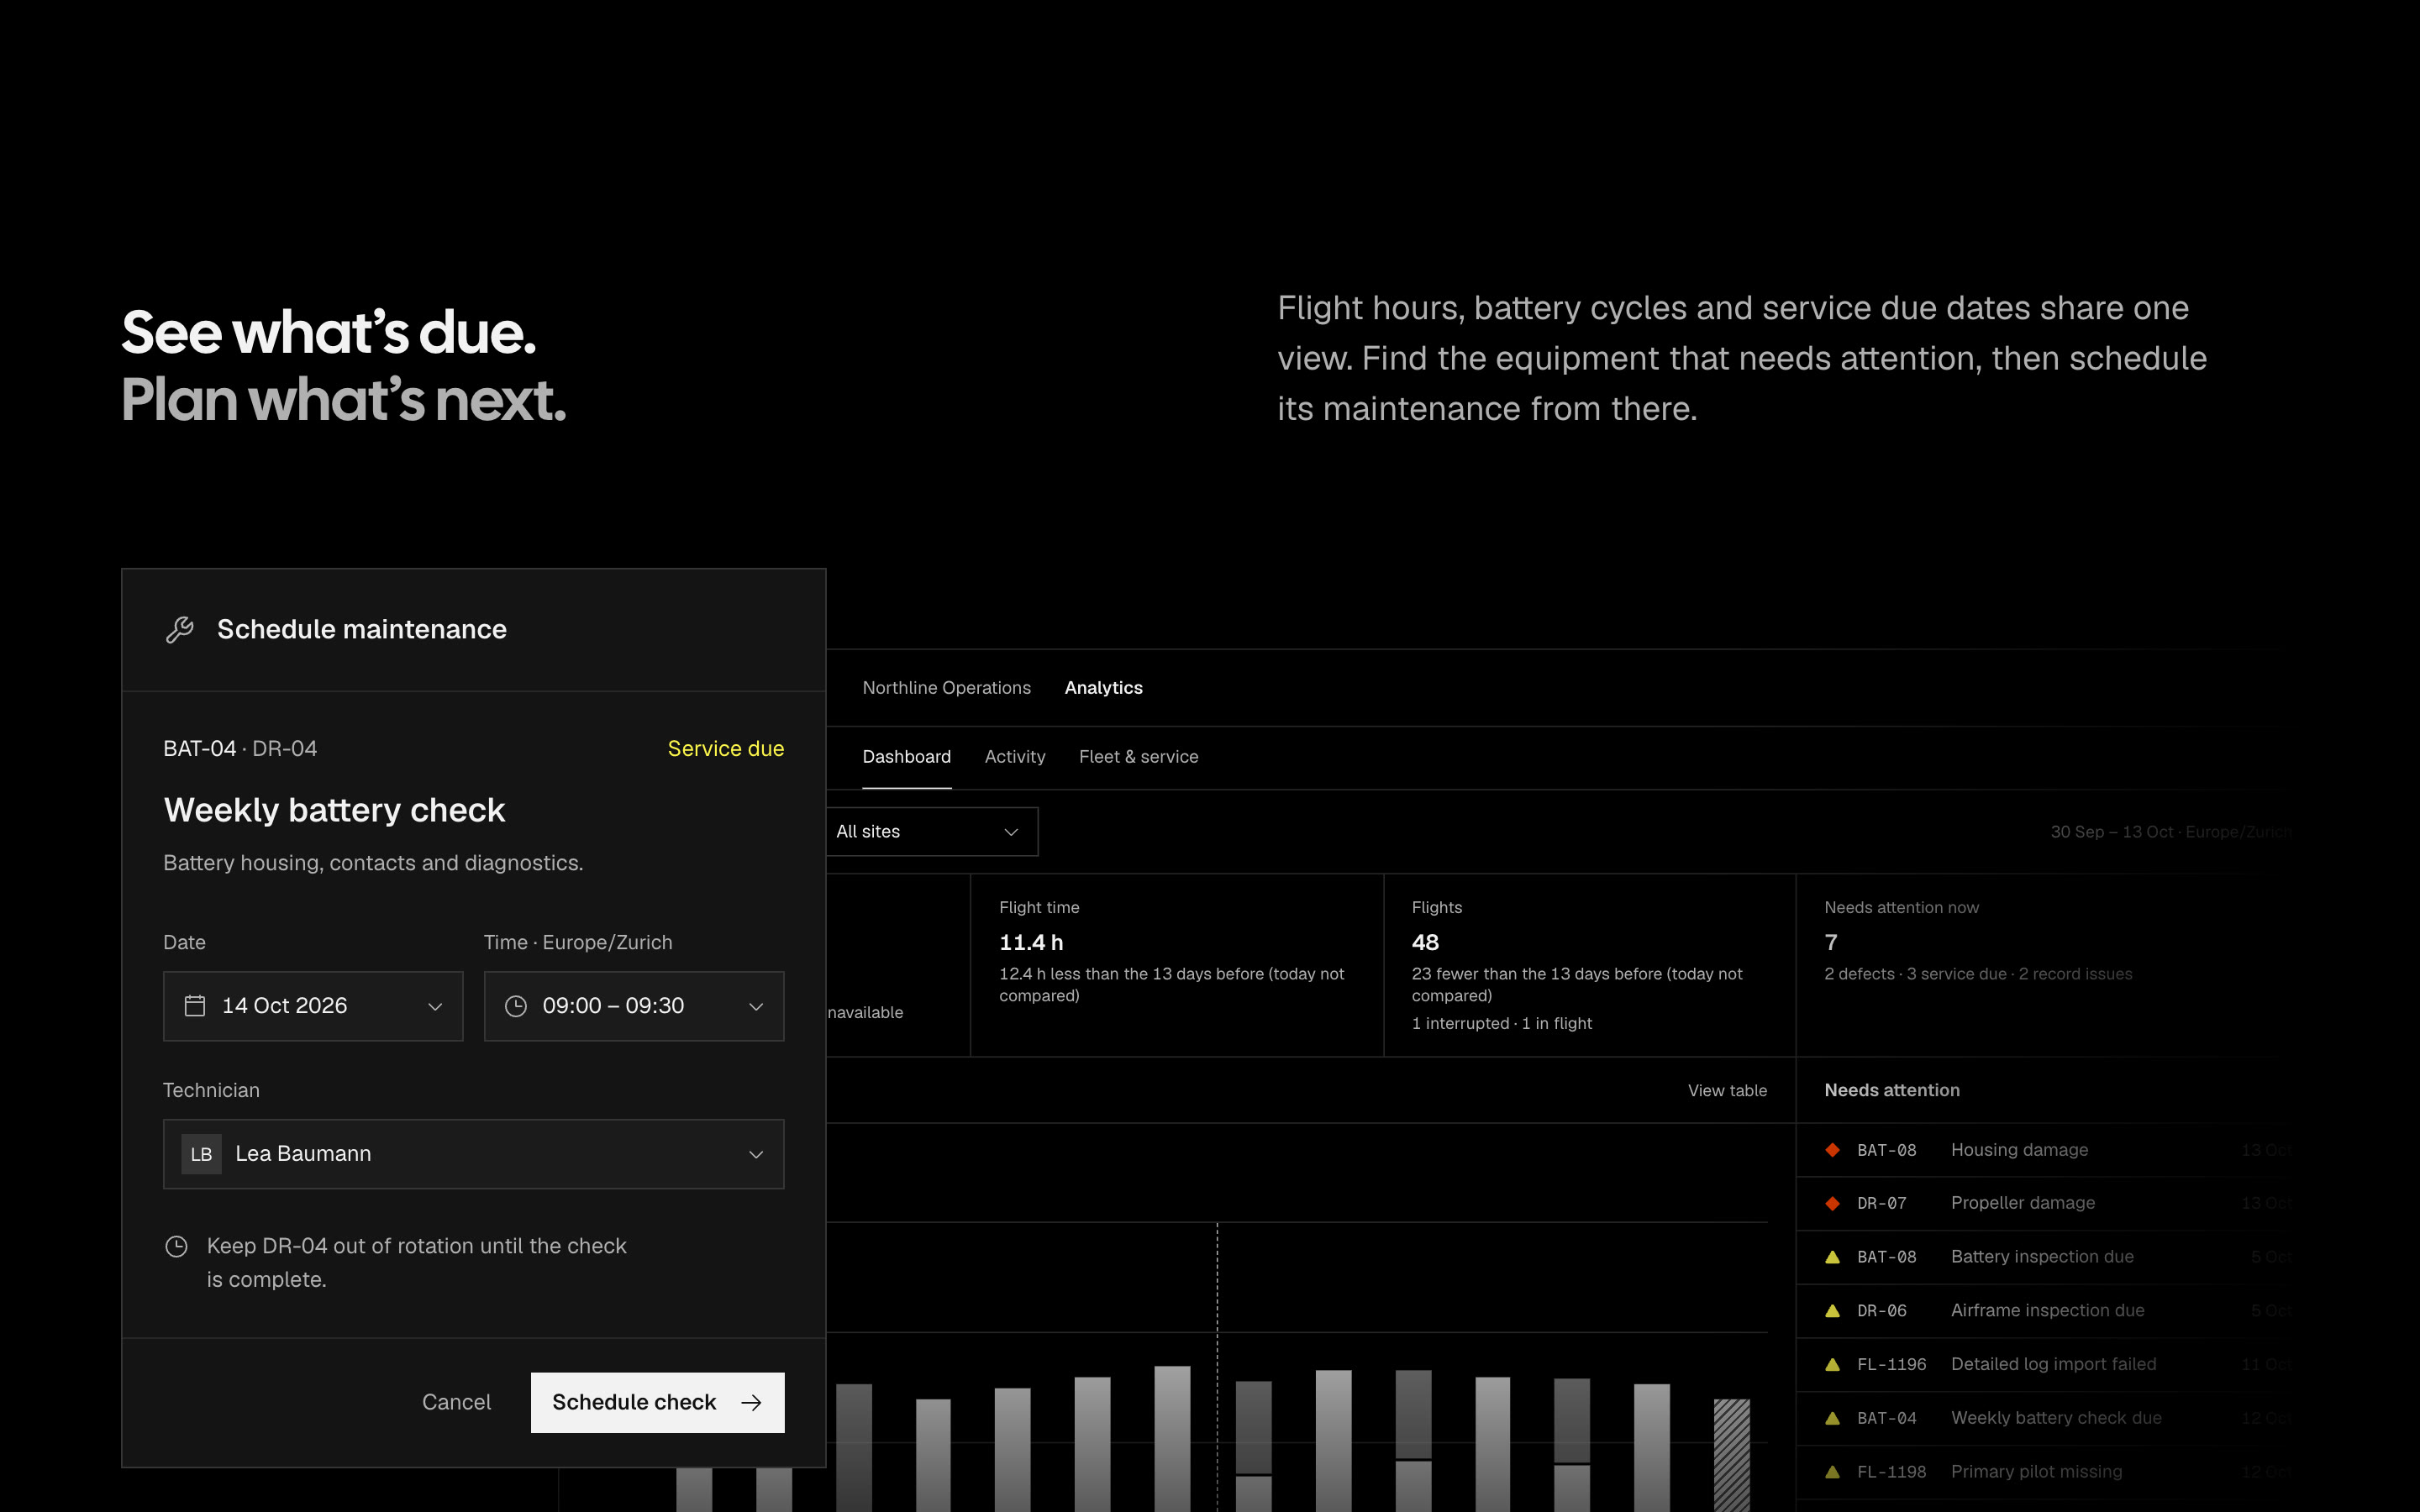Screen dimensions: 2420x1512
Task: Click the Service due status label
Action: click(726, 749)
